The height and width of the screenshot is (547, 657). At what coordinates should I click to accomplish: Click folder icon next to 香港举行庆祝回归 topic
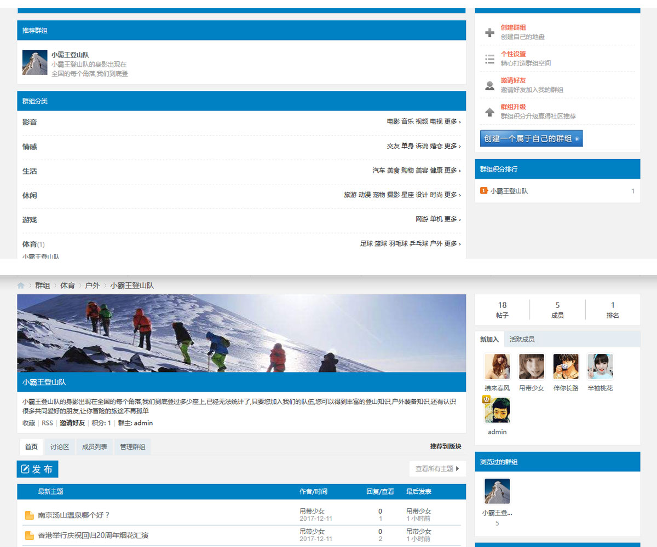(x=29, y=536)
